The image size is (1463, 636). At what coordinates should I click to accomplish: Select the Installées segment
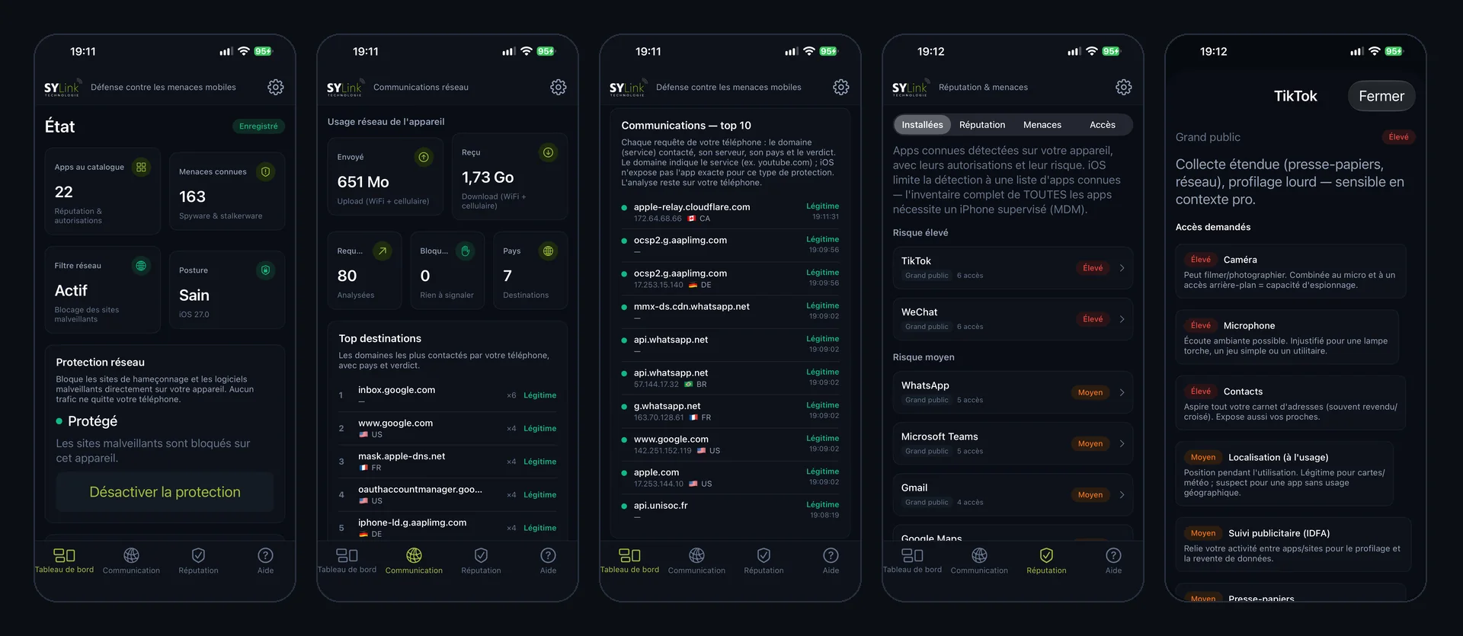click(x=922, y=125)
